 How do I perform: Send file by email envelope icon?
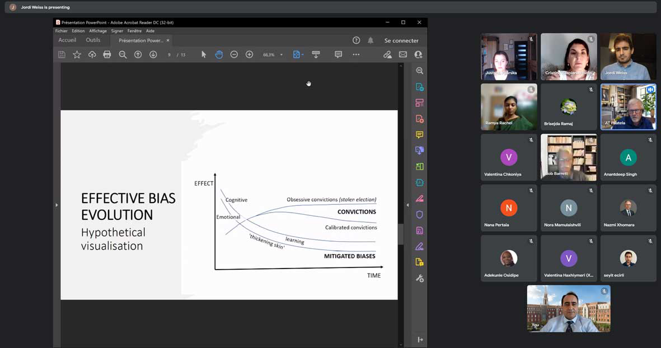[402, 54]
